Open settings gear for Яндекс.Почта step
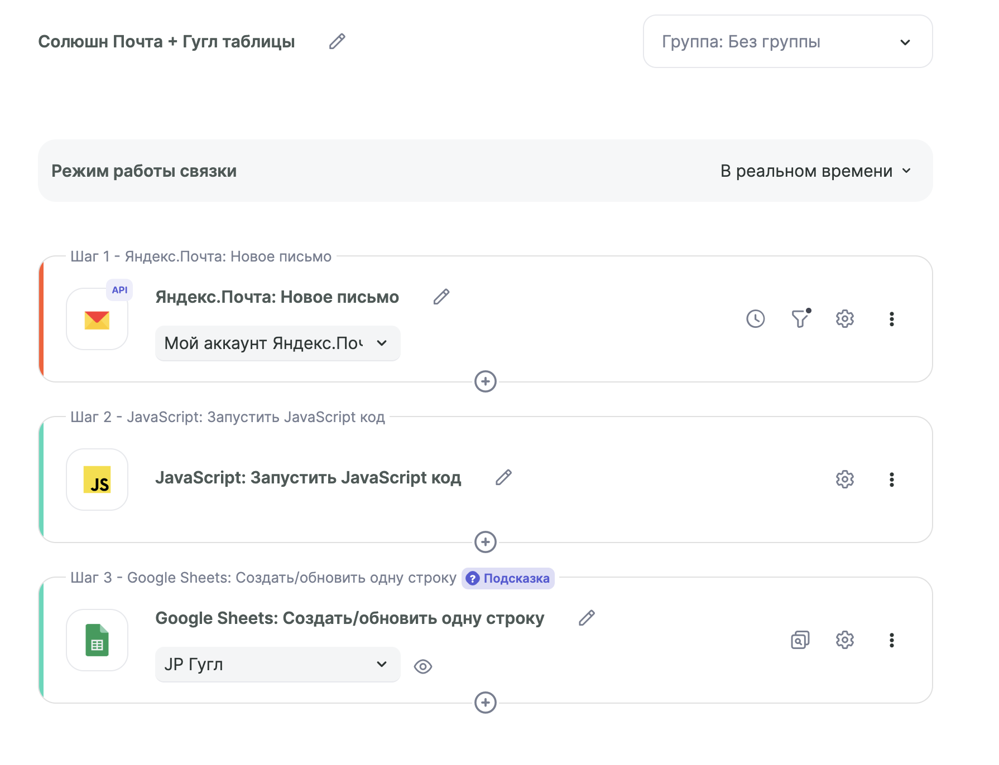Viewport: 999px width, 765px height. [x=845, y=319]
